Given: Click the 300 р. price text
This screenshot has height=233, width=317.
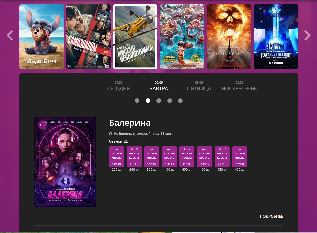Looking at the screenshot, I should (x=134, y=170).
